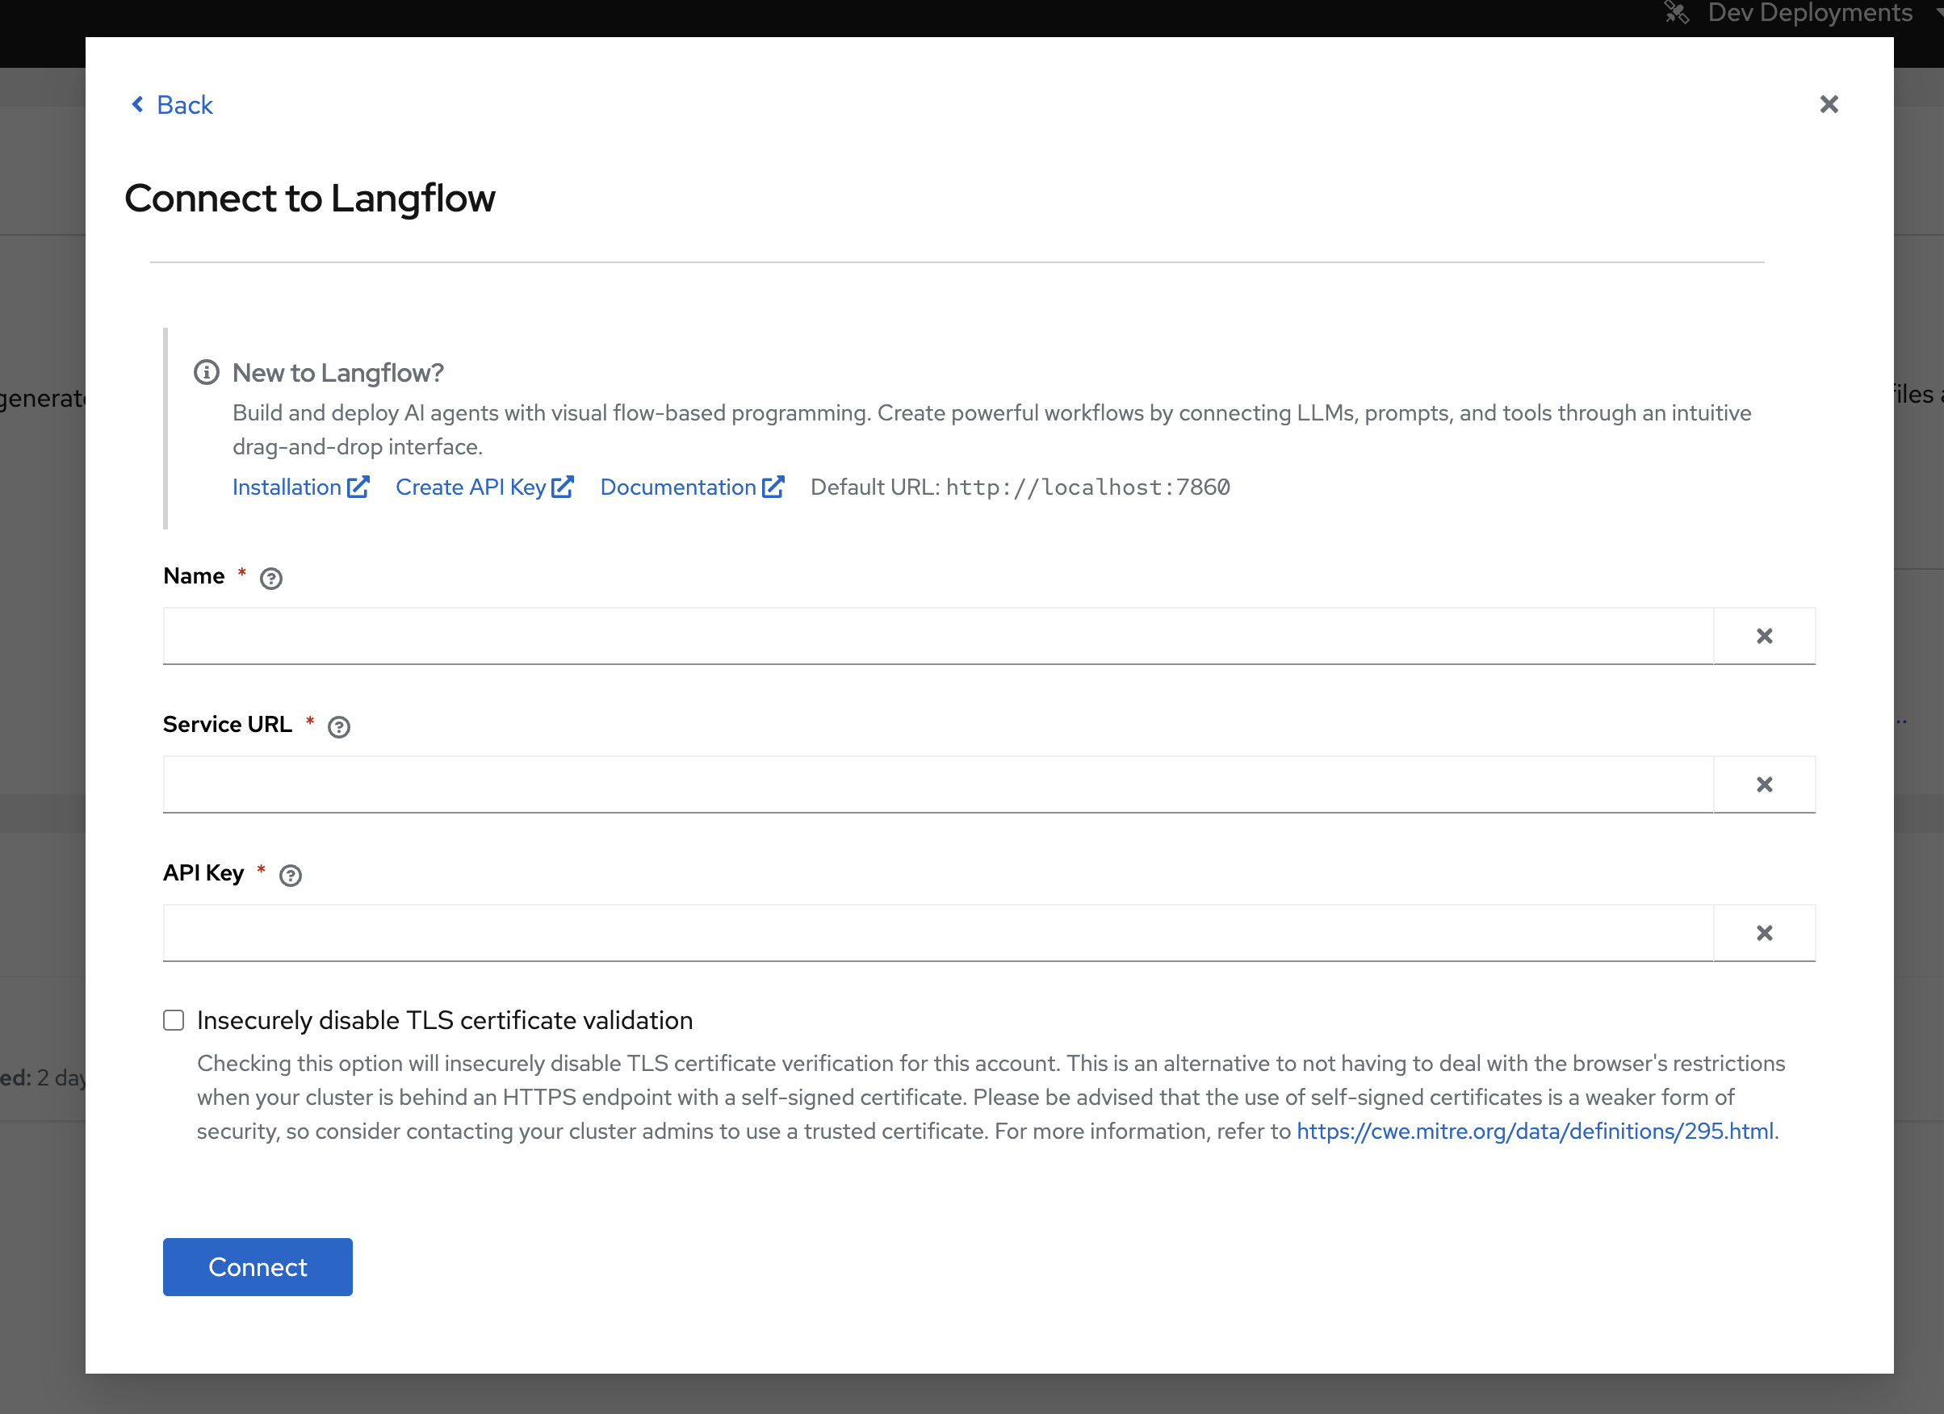Screen dimensions: 1944x1414
Task: Clear the API Key field X icon
Action: [1764, 932]
